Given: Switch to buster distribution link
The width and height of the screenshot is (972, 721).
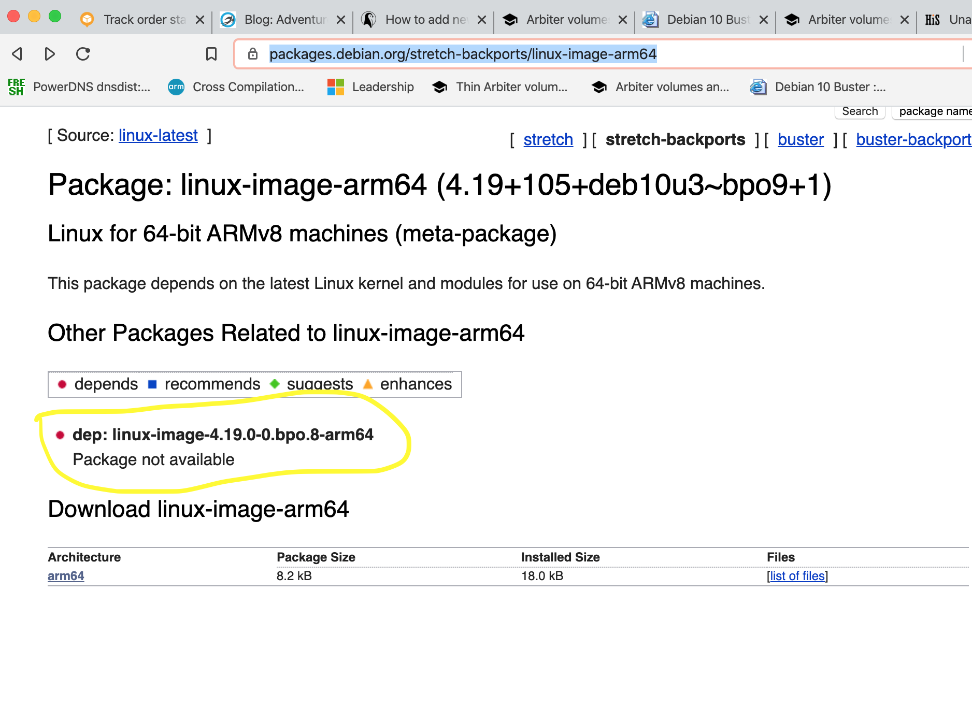Looking at the screenshot, I should tap(801, 140).
